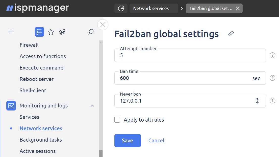Select Network services in the sidebar
The width and height of the screenshot is (279, 157).
41,128
